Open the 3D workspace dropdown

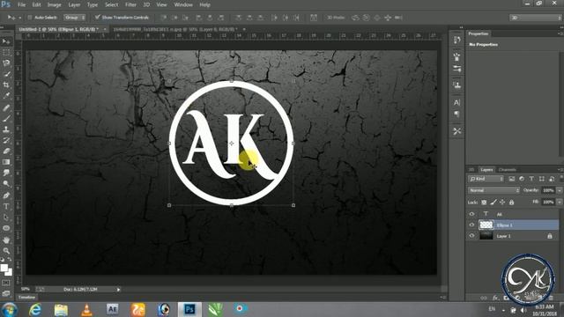[536, 18]
